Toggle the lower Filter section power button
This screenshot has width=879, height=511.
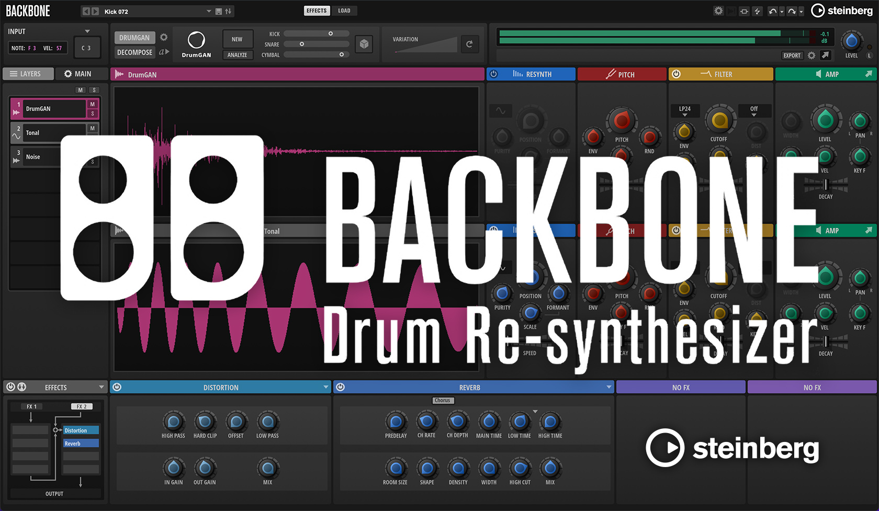pyautogui.click(x=676, y=231)
